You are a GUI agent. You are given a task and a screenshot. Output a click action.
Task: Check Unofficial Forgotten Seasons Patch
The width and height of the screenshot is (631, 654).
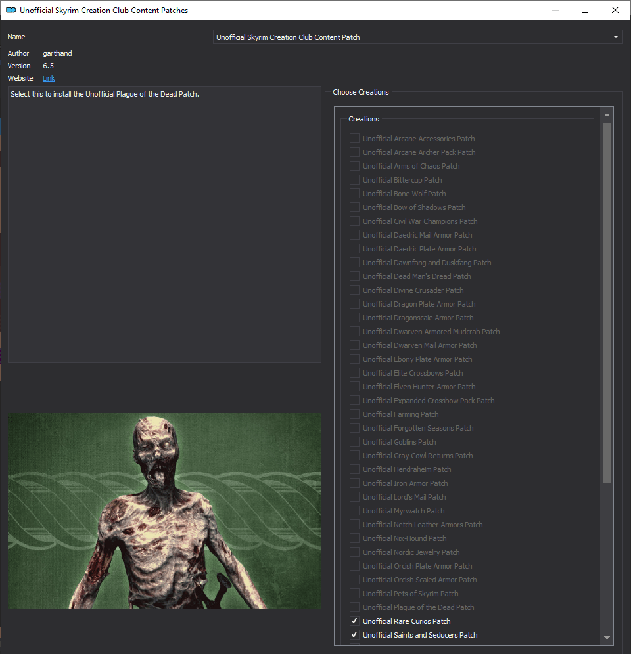[354, 427]
